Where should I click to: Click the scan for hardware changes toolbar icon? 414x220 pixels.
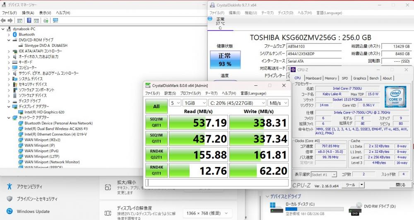(x=55, y=20)
